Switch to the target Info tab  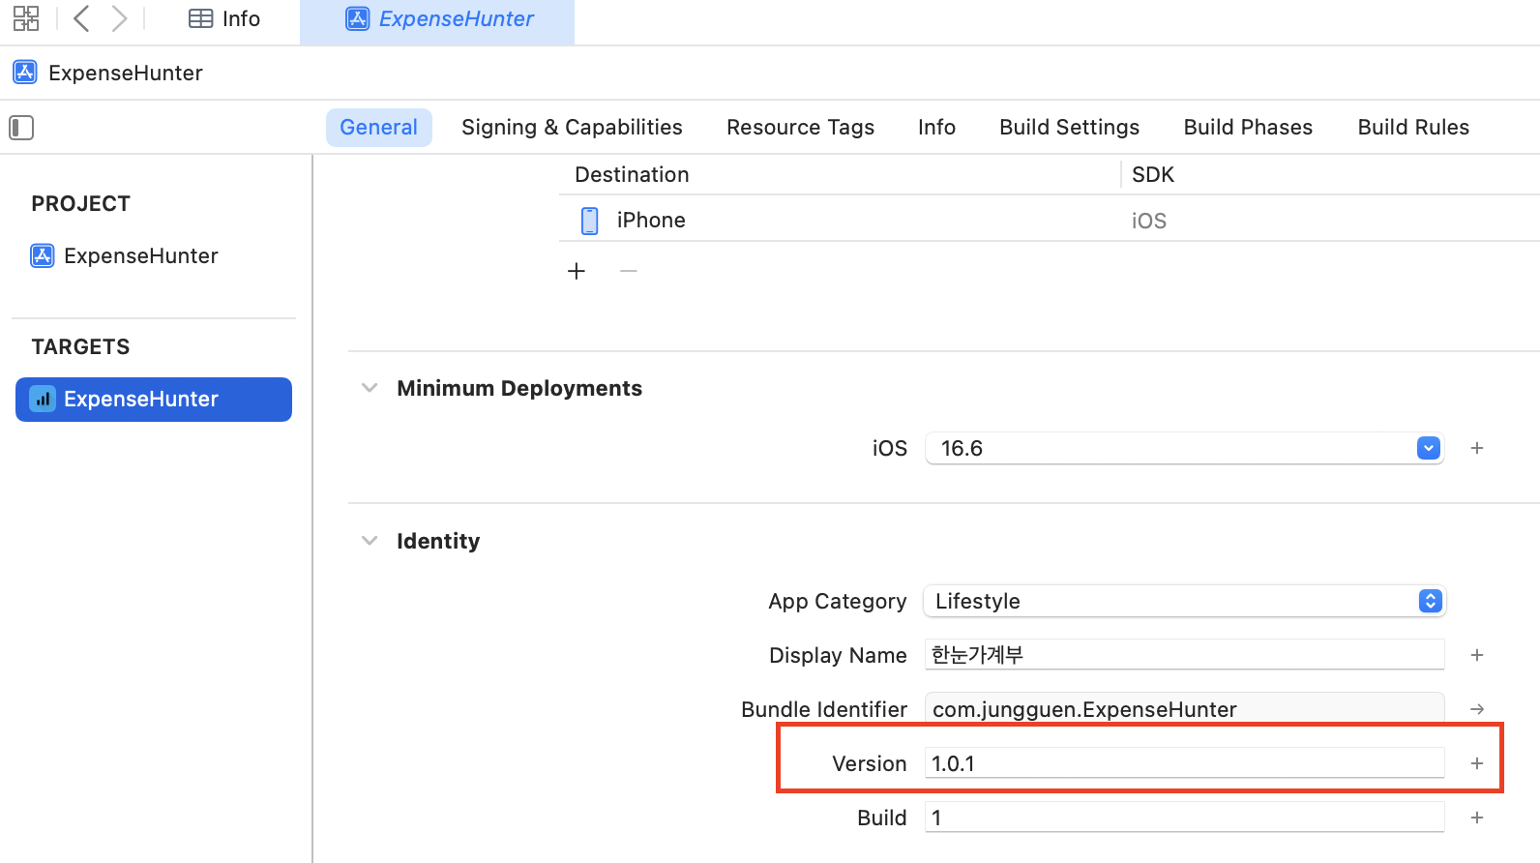click(936, 128)
